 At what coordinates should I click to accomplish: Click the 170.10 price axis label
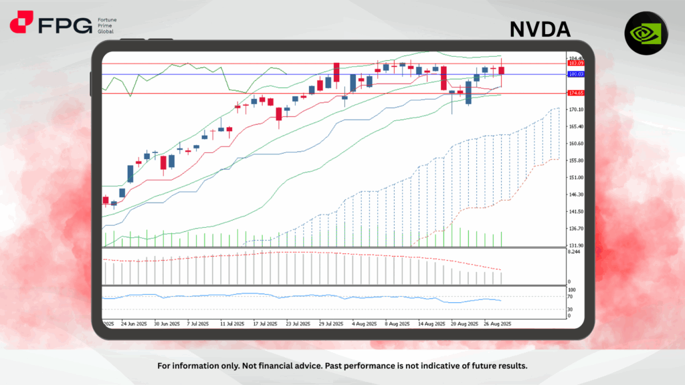coord(575,110)
